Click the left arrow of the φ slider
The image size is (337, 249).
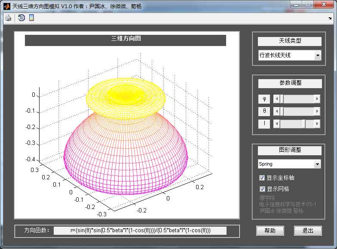pos(277,99)
